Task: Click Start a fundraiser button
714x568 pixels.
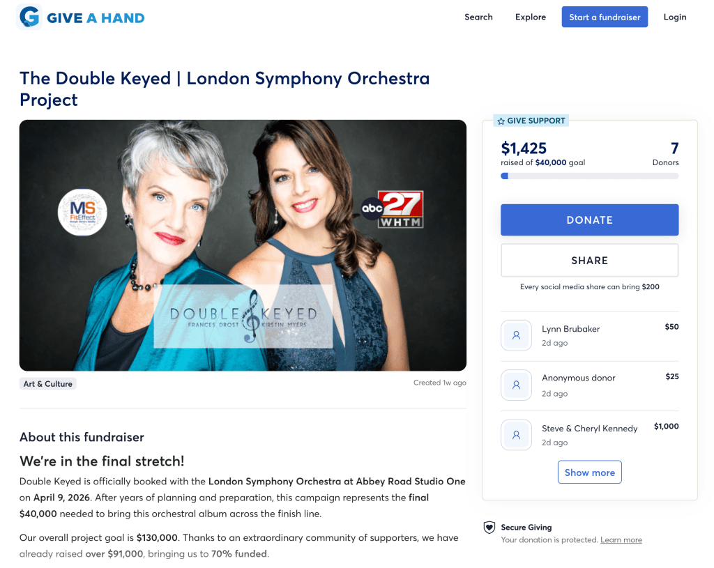Action: tap(605, 17)
